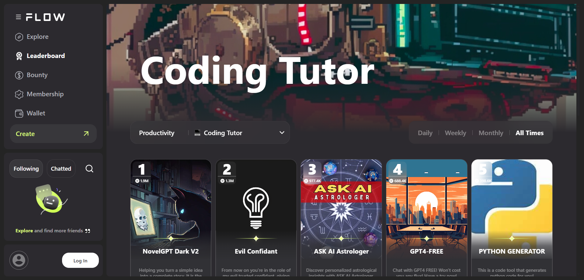This screenshot has height=280, width=584.
Task: Click the 1.9M chat count badge
Action: [142, 181]
